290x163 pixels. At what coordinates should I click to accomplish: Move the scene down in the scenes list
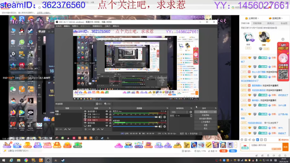(x=69, y=129)
